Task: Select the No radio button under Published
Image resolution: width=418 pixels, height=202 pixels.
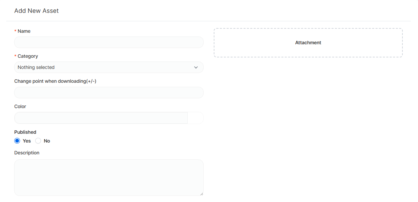Action: coord(38,141)
